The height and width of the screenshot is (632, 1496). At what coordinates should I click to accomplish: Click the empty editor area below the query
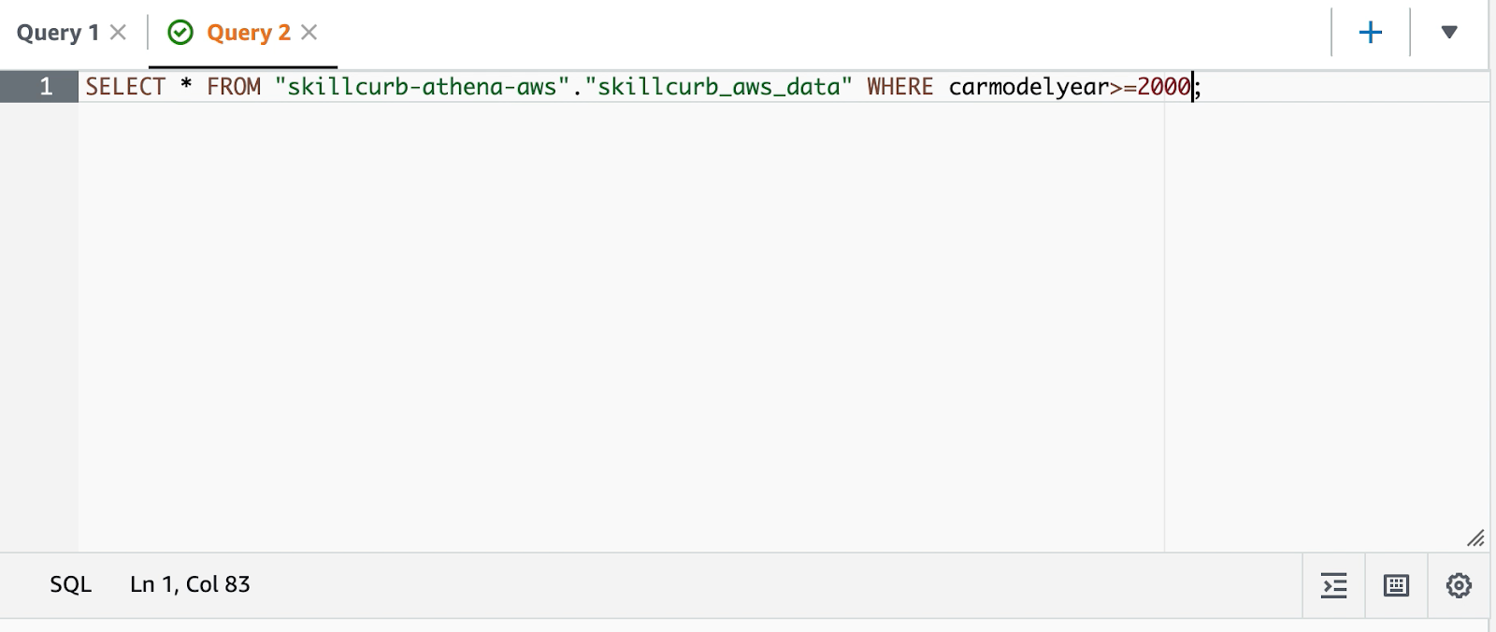[621, 327]
